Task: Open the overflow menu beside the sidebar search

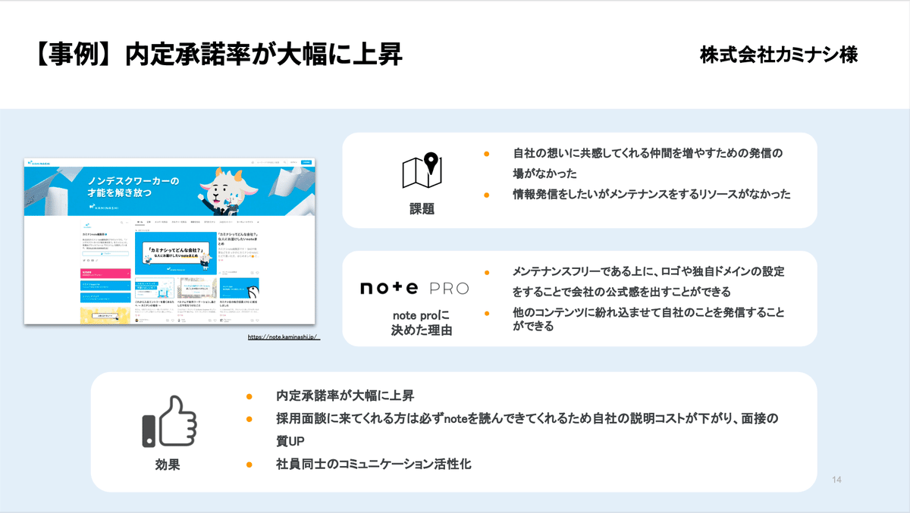Action: click(127, 223)
